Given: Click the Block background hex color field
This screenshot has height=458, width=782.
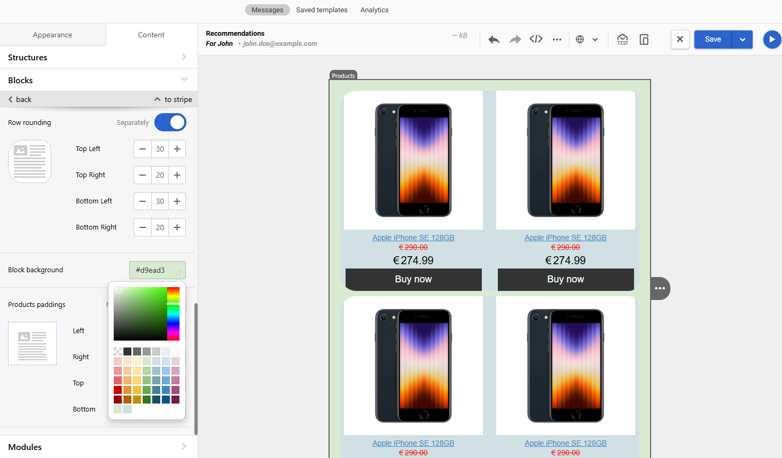Looking at the screenshot, I should pos(158,270).
